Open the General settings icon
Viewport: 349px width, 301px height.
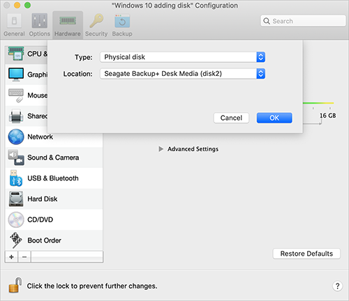click(14, 21)
